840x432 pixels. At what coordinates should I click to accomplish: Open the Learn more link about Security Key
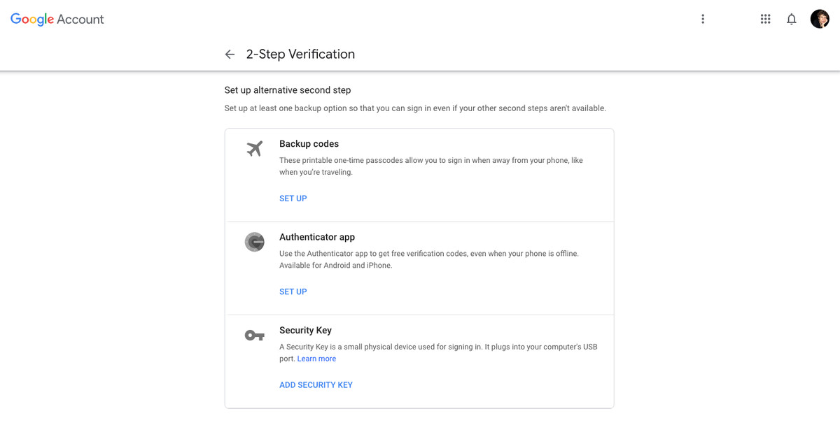coord(316,359)
